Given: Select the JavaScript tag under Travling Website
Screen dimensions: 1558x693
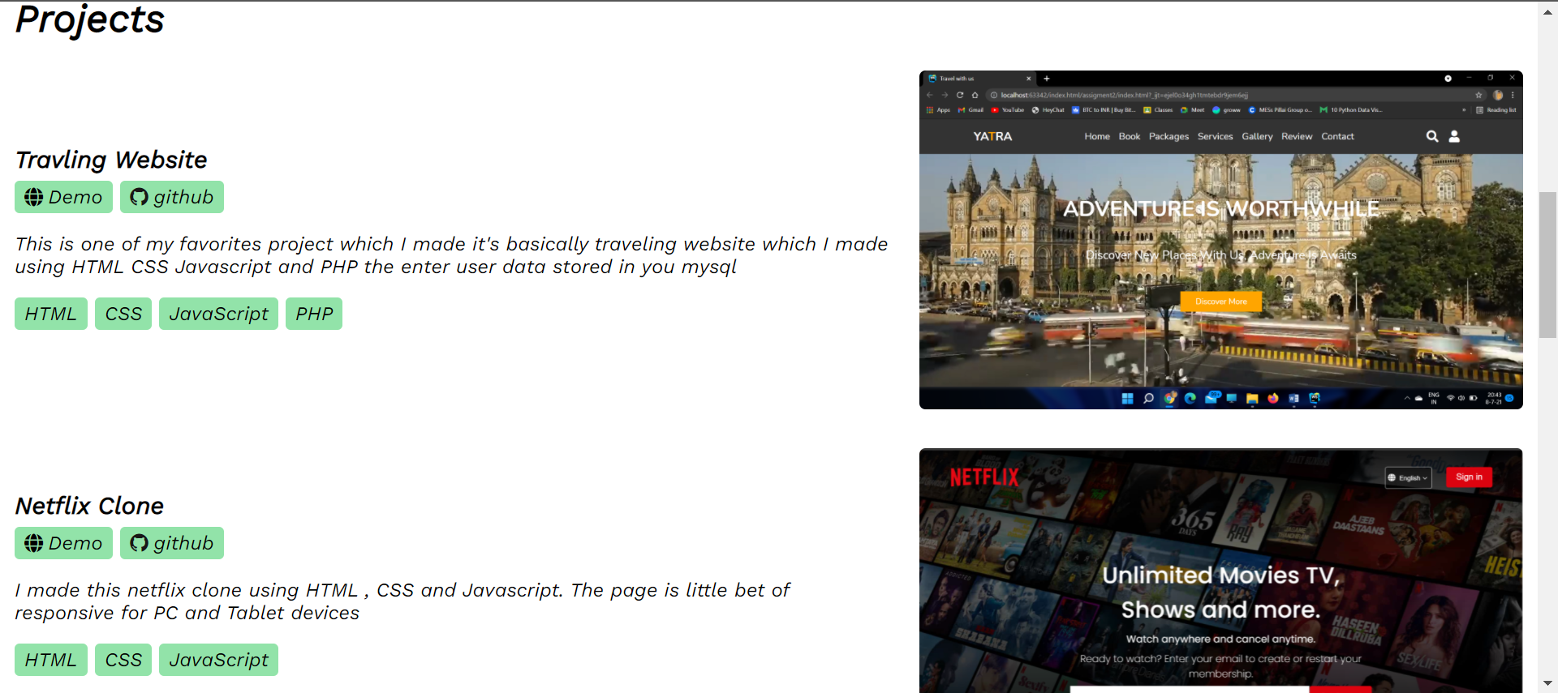Looking at the screenshot, I should [218, 314].
